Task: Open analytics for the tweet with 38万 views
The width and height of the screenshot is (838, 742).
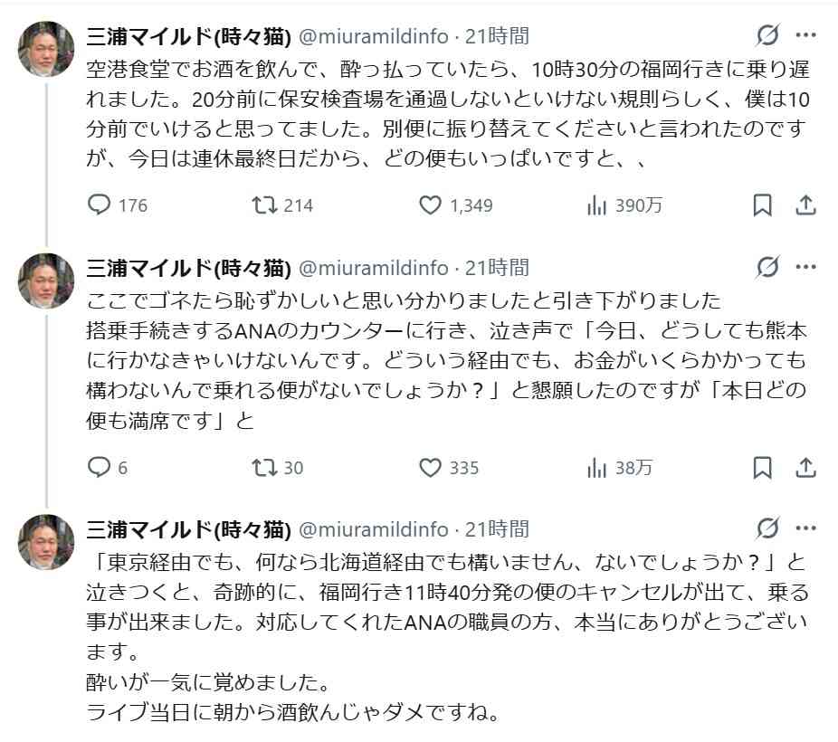Action: point(595,469)
